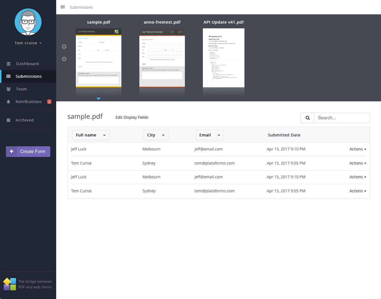Open Actions menu for first Jeff Luck row

pyautogui.click(x=357, y=149)
